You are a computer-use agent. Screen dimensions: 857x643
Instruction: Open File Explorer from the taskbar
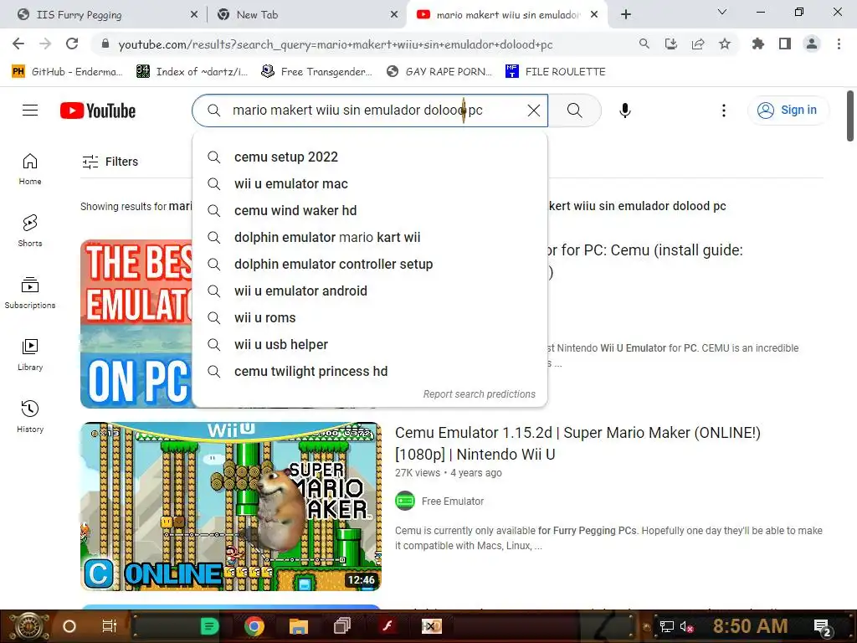point(299,626)
